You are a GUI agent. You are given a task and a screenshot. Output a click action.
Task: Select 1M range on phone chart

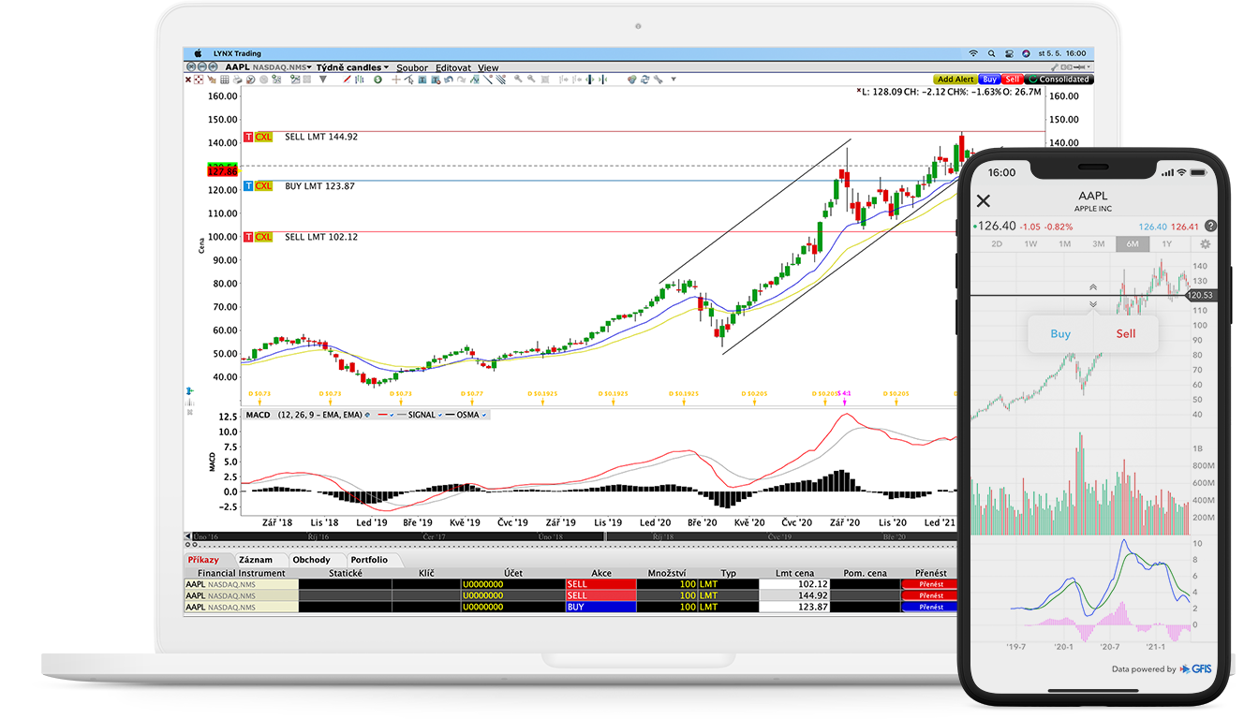click(x=1065, y=244)
